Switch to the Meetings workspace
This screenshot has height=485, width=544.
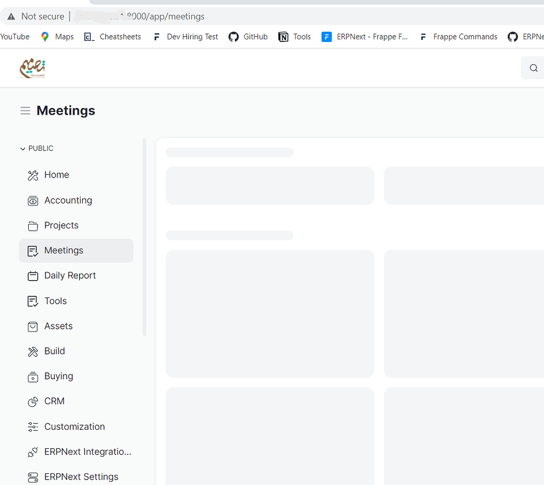click(x=64, y=250)
